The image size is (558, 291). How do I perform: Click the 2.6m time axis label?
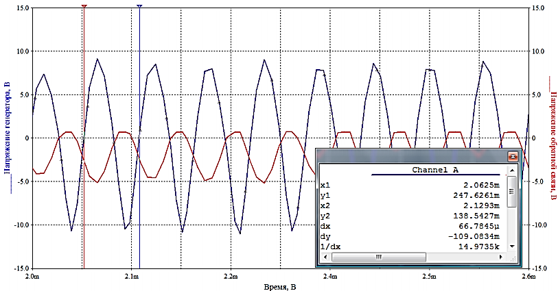click(x=528, y=276)
